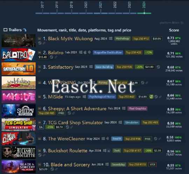Screen dimensions: 189x174
Task: Open Psychological Horror tag on MiSide
Action: (102, 97)
